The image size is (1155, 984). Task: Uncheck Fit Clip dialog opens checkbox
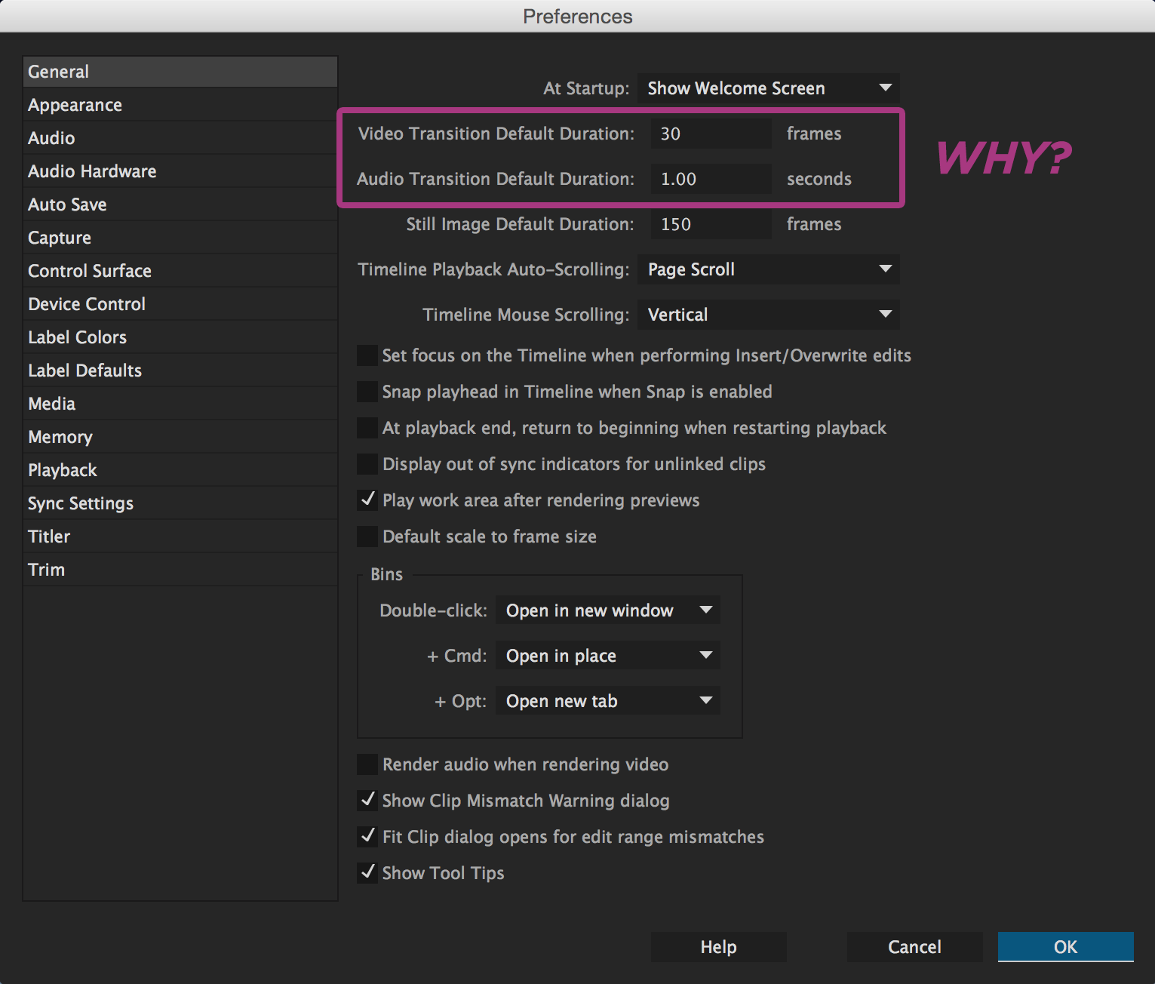(x=367, y=836)
